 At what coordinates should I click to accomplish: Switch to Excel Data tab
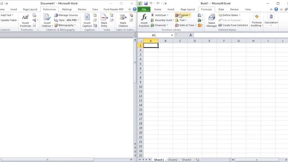(221, 9)
